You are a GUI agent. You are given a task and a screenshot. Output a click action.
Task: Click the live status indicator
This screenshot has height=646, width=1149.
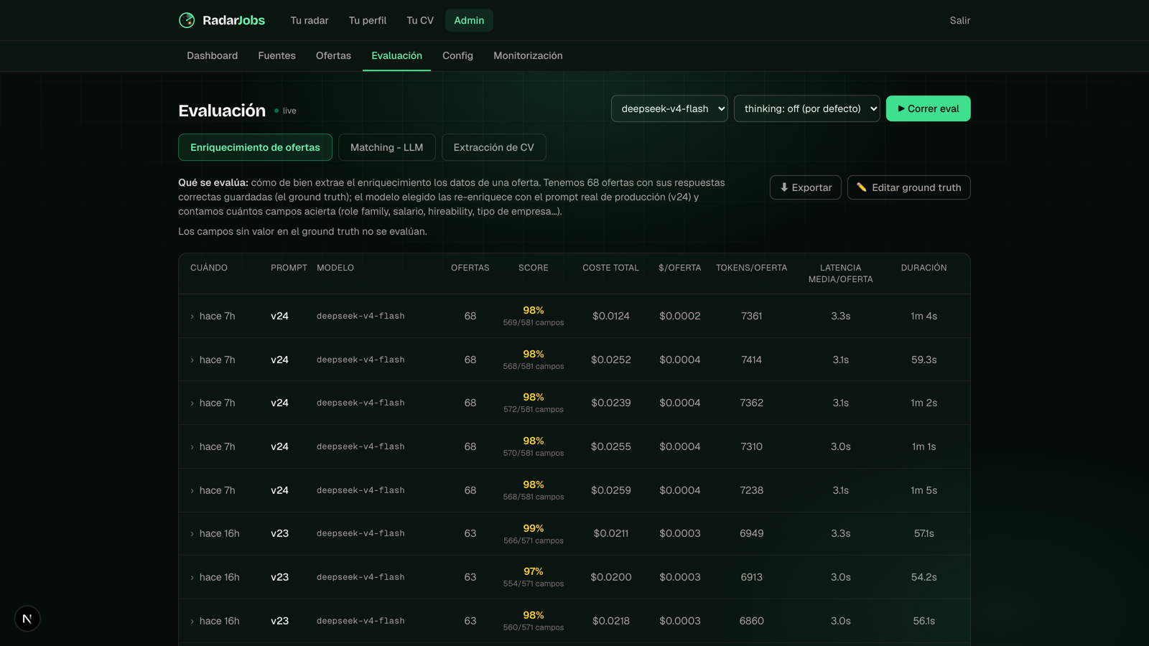tap(285, 111)
